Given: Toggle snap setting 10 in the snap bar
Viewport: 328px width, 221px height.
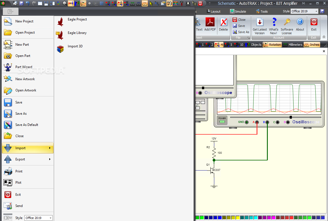Looking at the screenshot, I should coord(239,45).
